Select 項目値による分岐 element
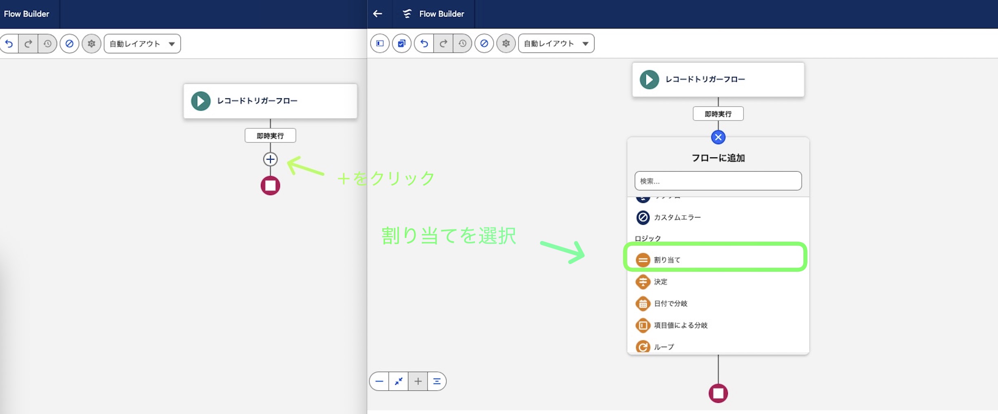Viewport: 998px width, 414px height. click(x=718, y=325)
